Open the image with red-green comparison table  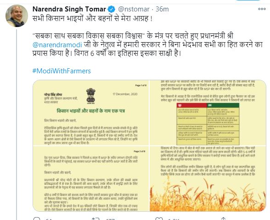tap(208, 113)
